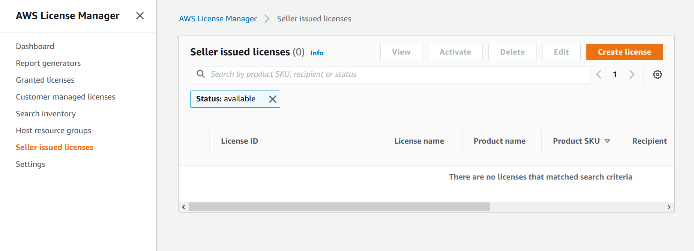
Task: Select Seller issued licenses nav item
Action: coord(54,147)
